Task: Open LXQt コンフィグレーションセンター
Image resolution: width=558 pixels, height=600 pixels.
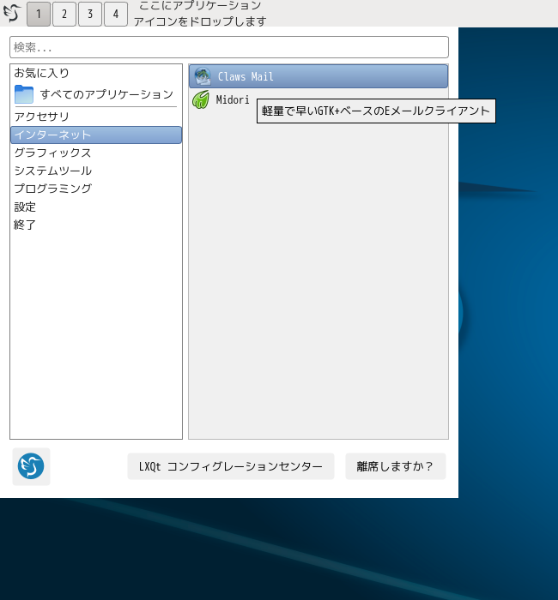Action: pos(231,466)
